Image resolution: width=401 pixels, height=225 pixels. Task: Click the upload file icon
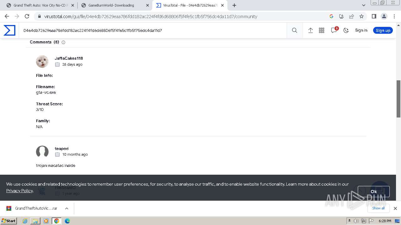pos(310,30)
